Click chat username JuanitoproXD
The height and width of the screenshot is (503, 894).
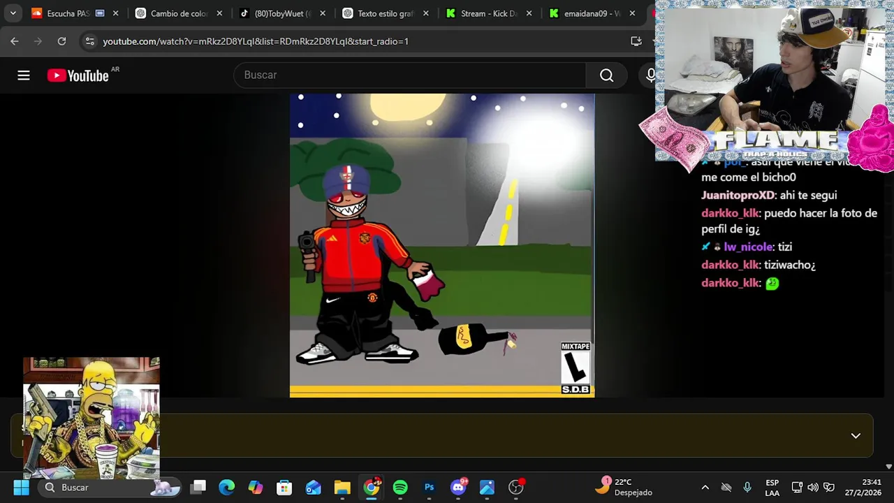[x=738, y=196]
